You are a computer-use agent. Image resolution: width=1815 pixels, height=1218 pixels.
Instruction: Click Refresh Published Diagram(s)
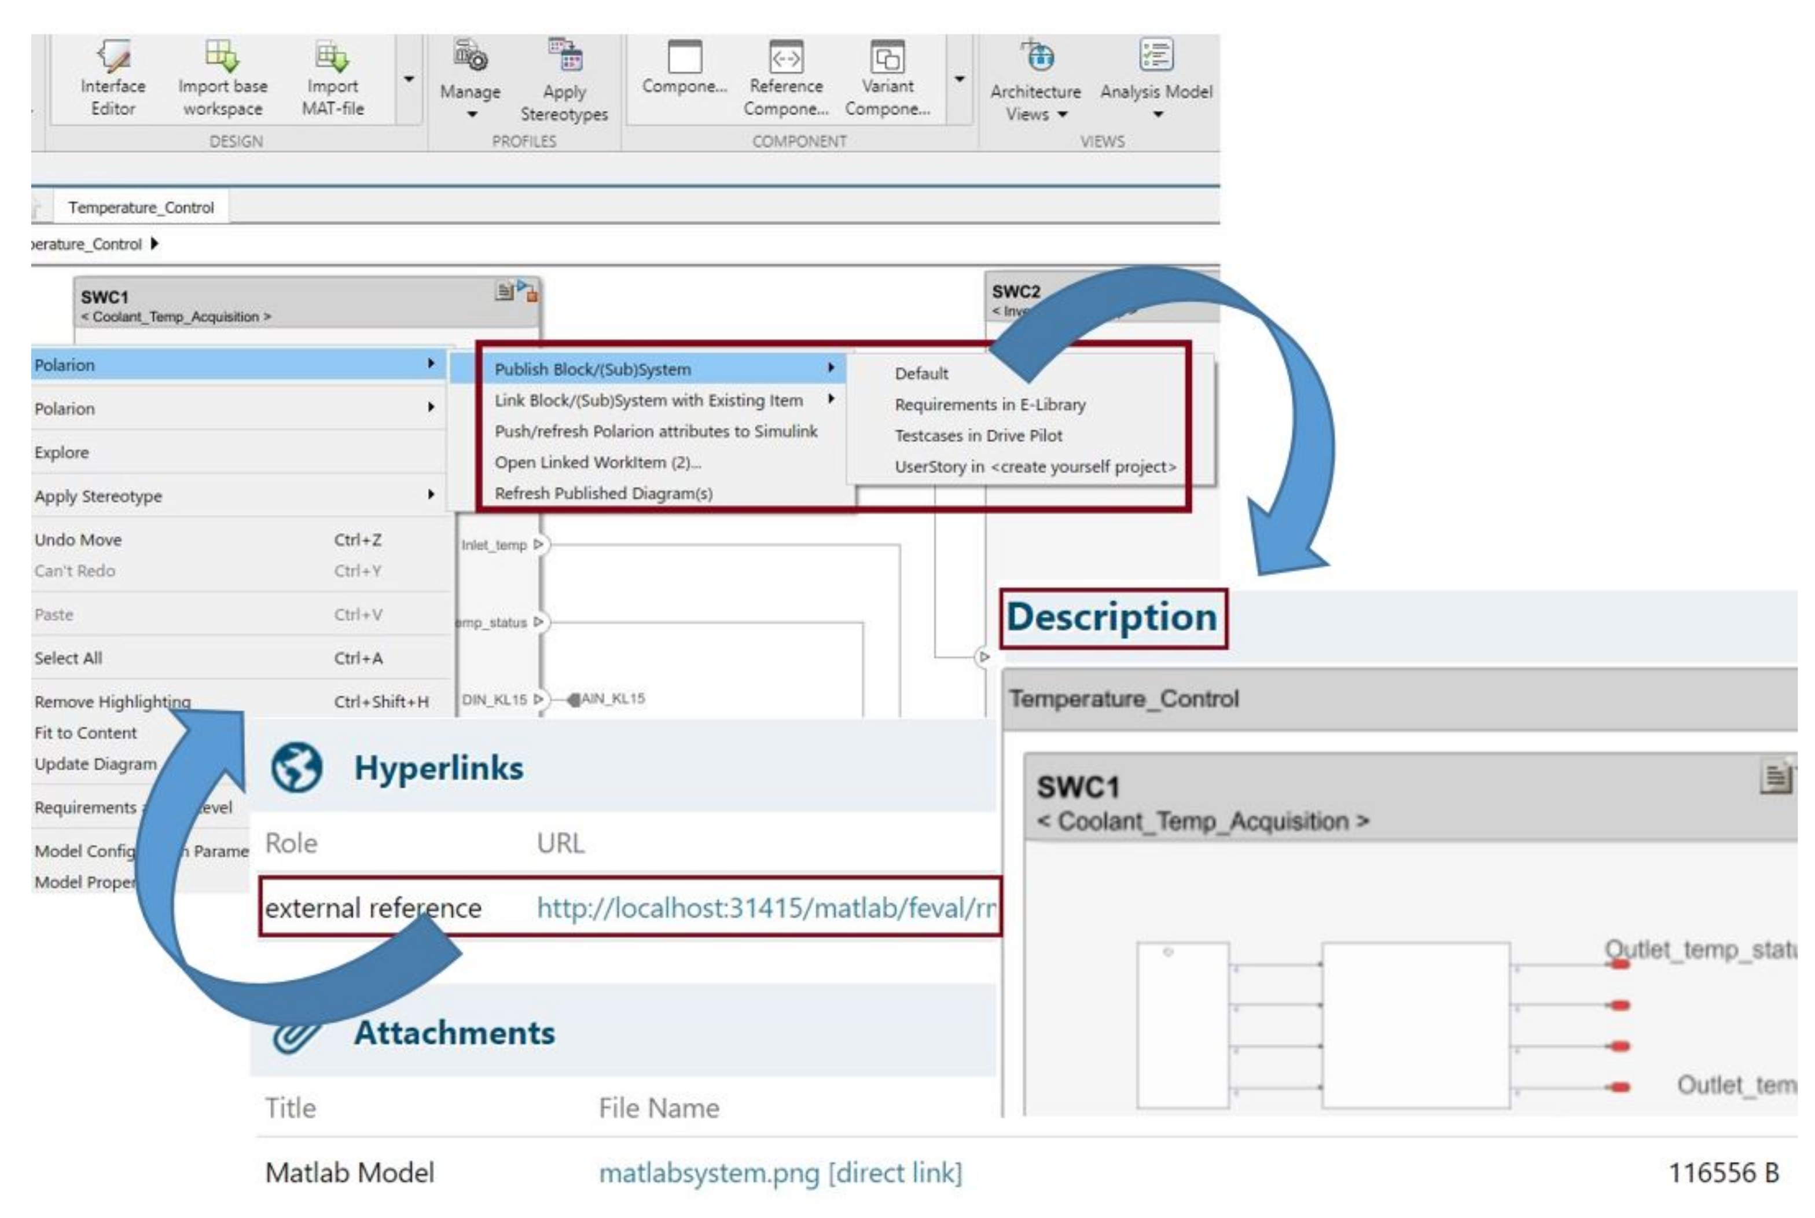click(602, 493)
